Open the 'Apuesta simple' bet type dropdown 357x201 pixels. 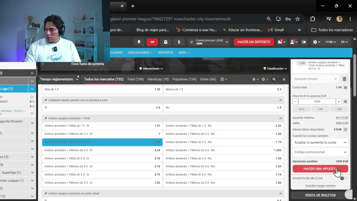tap(316, 79)
